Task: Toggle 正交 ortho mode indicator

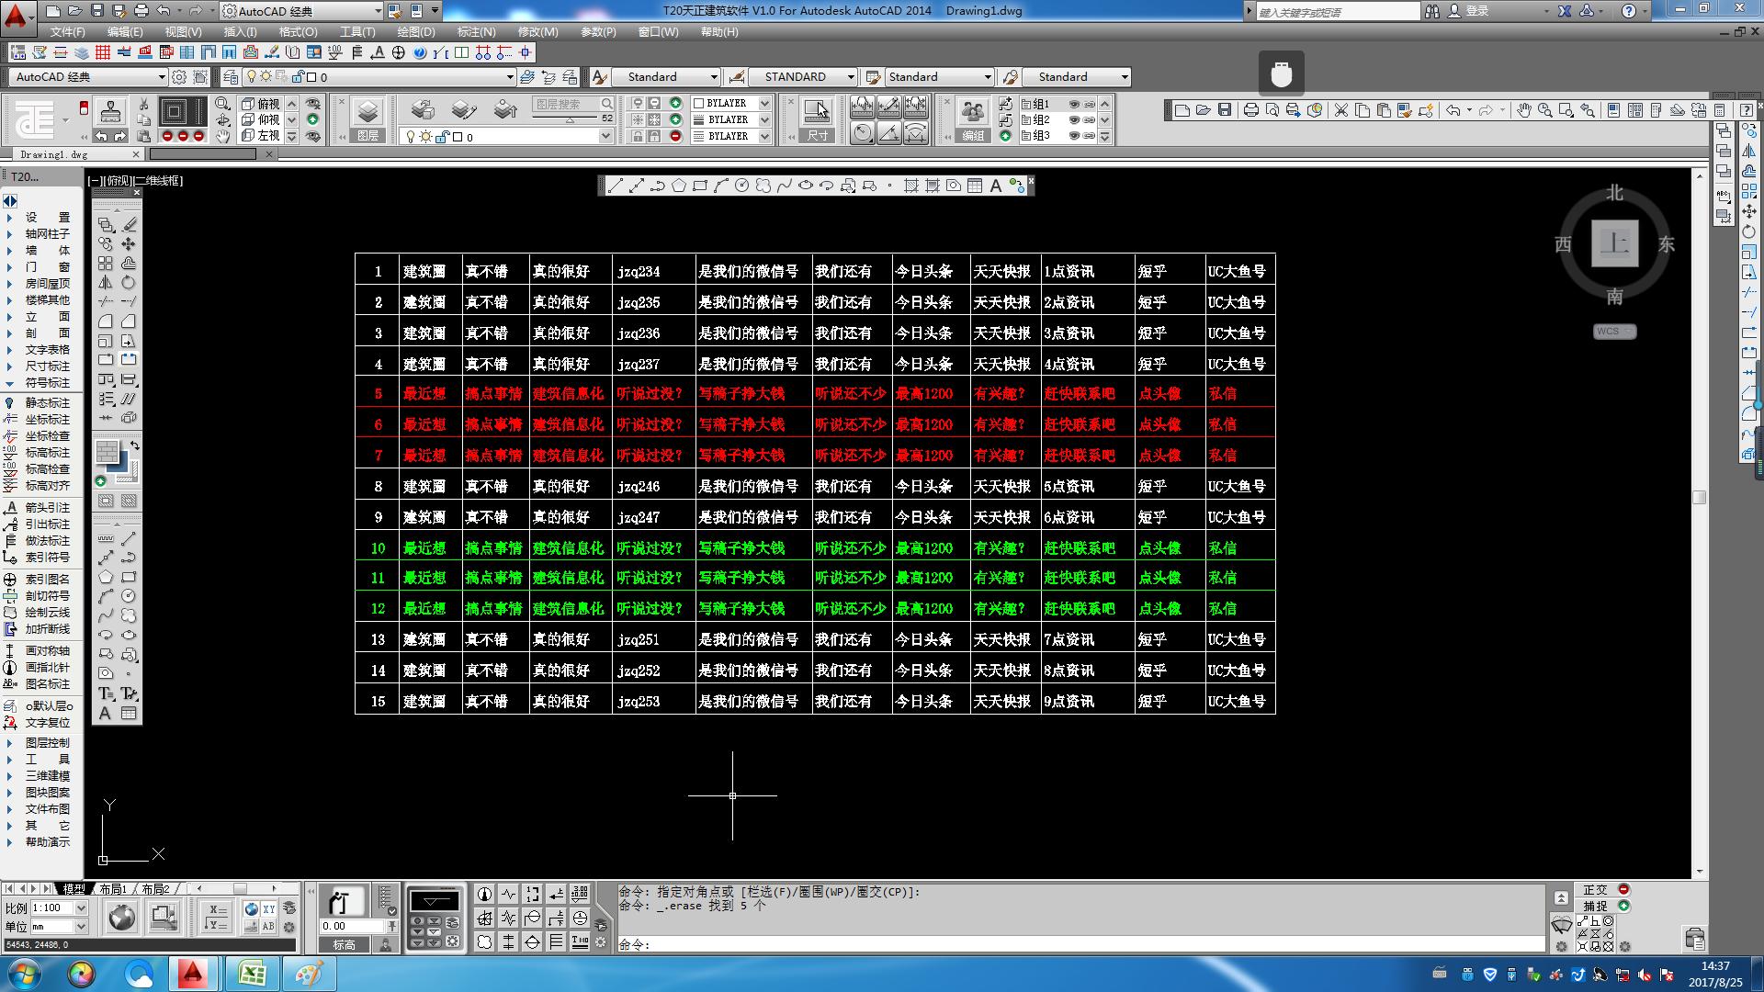Action: coord(1596,890)
